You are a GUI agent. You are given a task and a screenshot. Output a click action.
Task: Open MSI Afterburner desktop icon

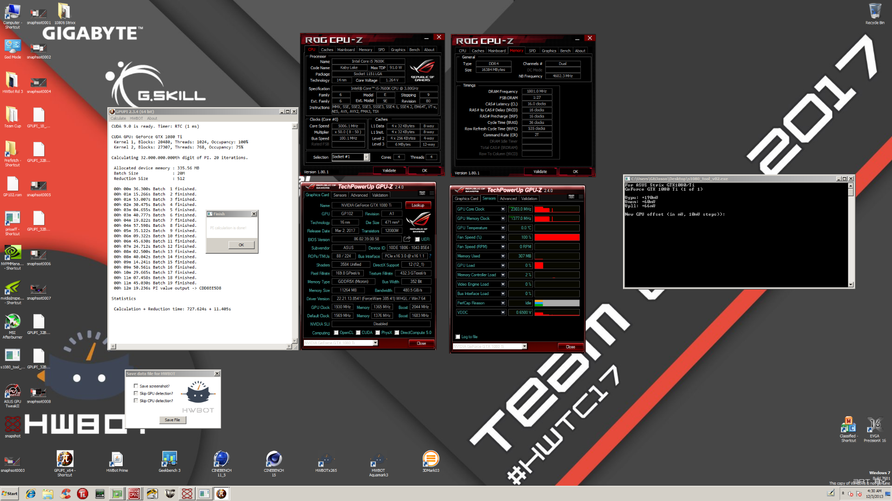(13, 326)
